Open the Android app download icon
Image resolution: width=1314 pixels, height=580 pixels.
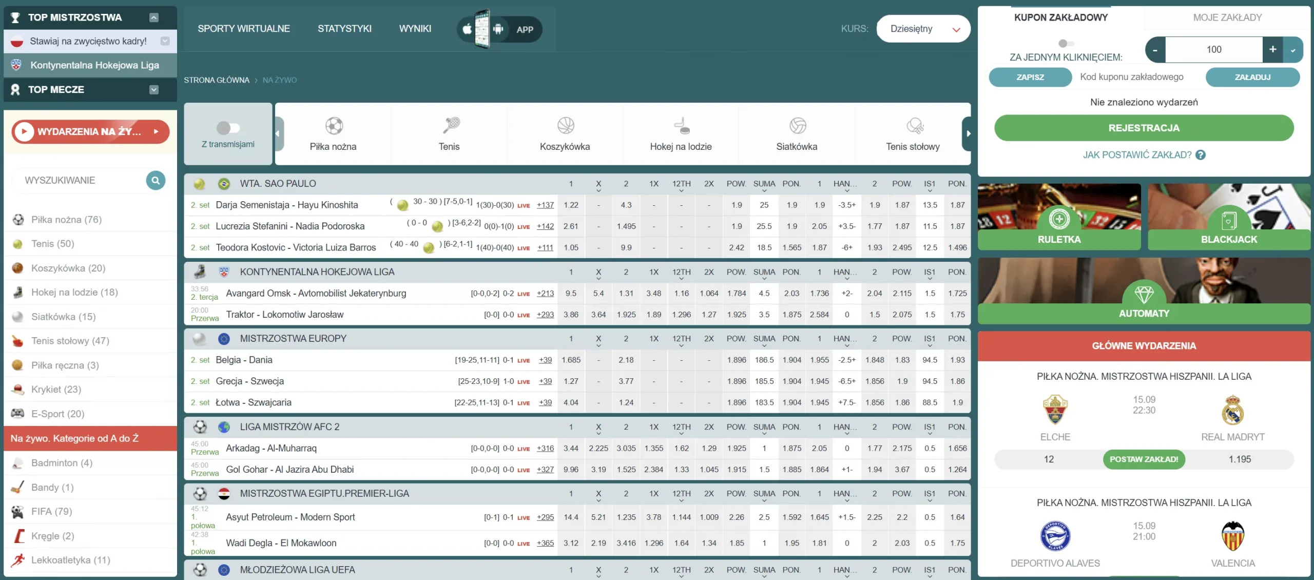point(498,29)
